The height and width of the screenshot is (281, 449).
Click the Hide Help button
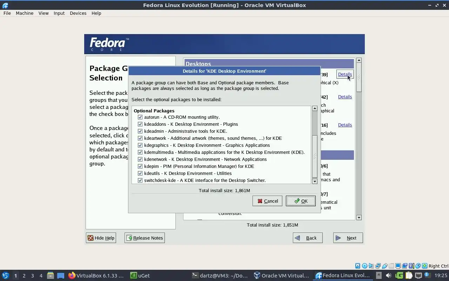(x=101, y=238)
